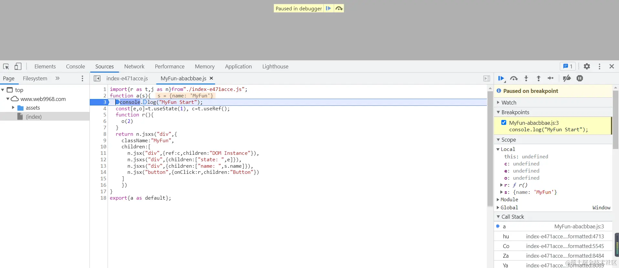619x268 pixels.
Task: Open the Memory panel
Action: (205, 66)
